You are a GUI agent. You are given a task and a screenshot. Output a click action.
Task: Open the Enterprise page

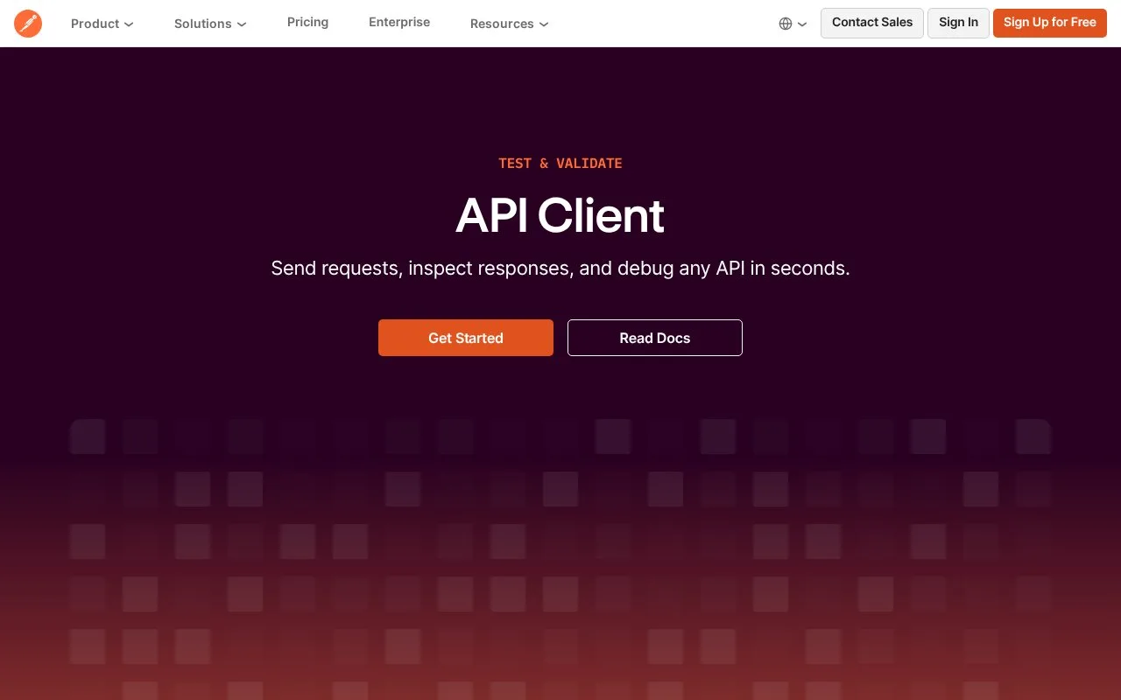(x=399, y=22)
